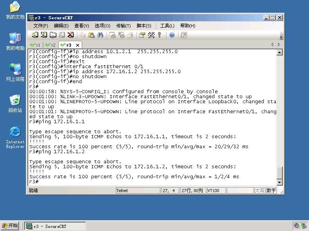Click the 我的文档 desktop icon
Viewport: 309px width, 231px height.
click(x=15, y=10)
